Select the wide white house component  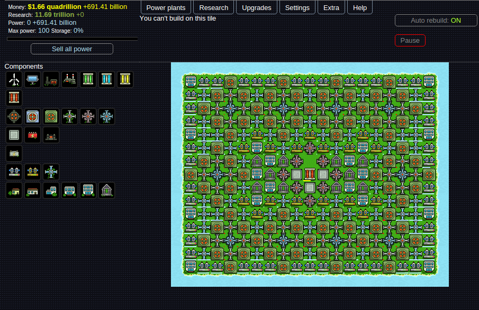(x=32, y=191)
